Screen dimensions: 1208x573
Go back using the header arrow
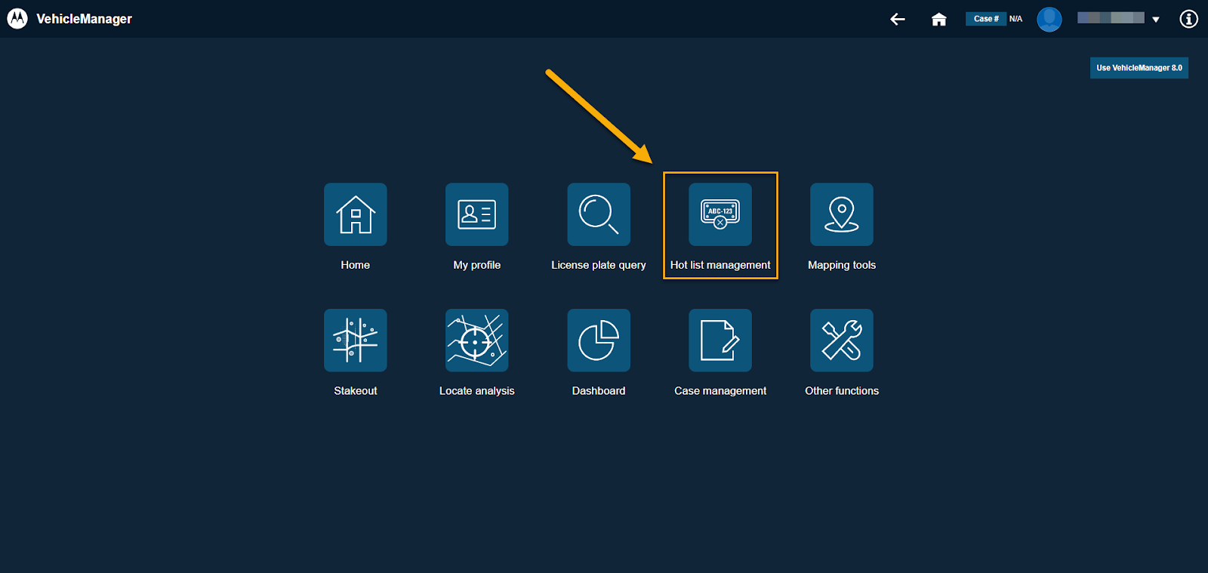[898, 19]
